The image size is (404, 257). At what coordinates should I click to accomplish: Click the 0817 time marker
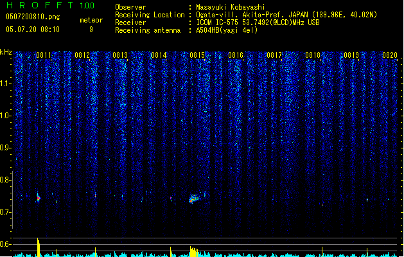pos(274,55)
